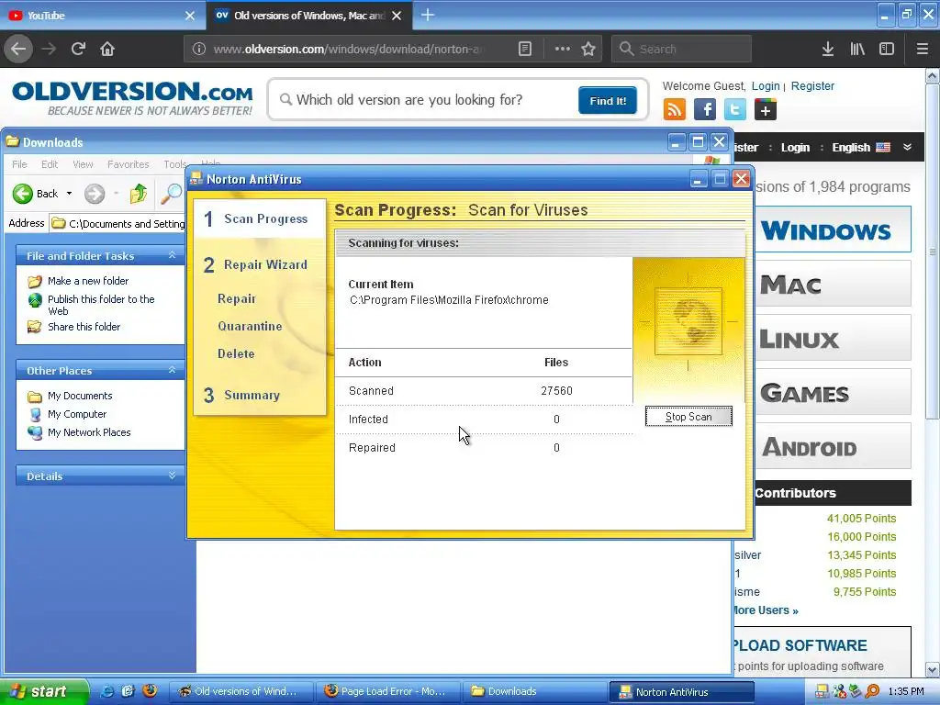The width and height of the screenshot is (940, 705).
Task: Open Favorites menu in Downloads window
Action: (128, 164)
